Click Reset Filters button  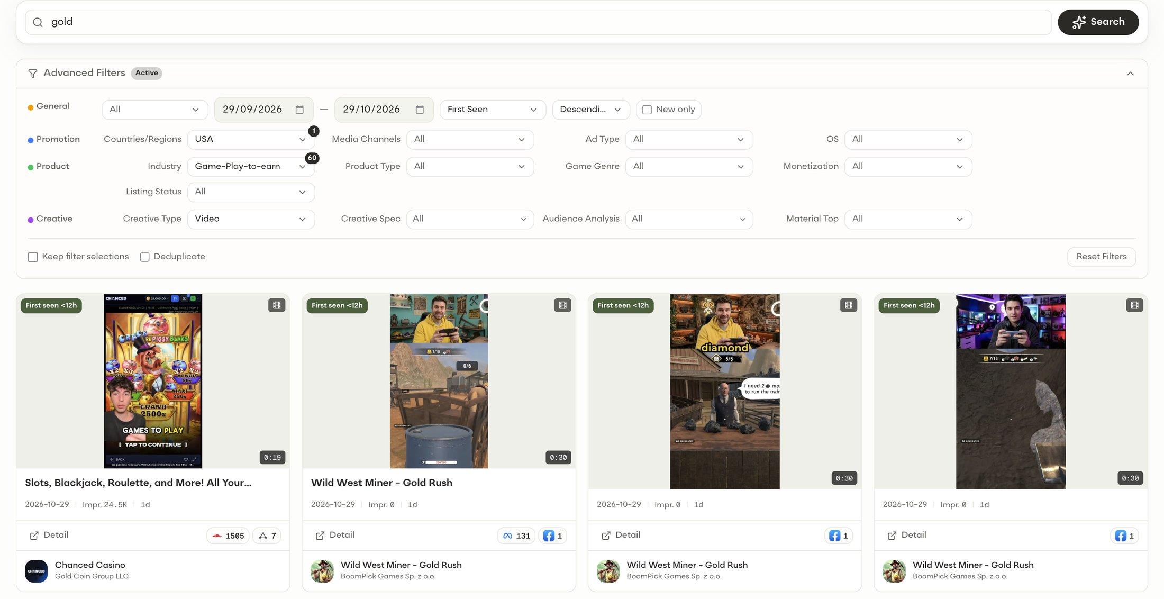[x=1101, y=257]
